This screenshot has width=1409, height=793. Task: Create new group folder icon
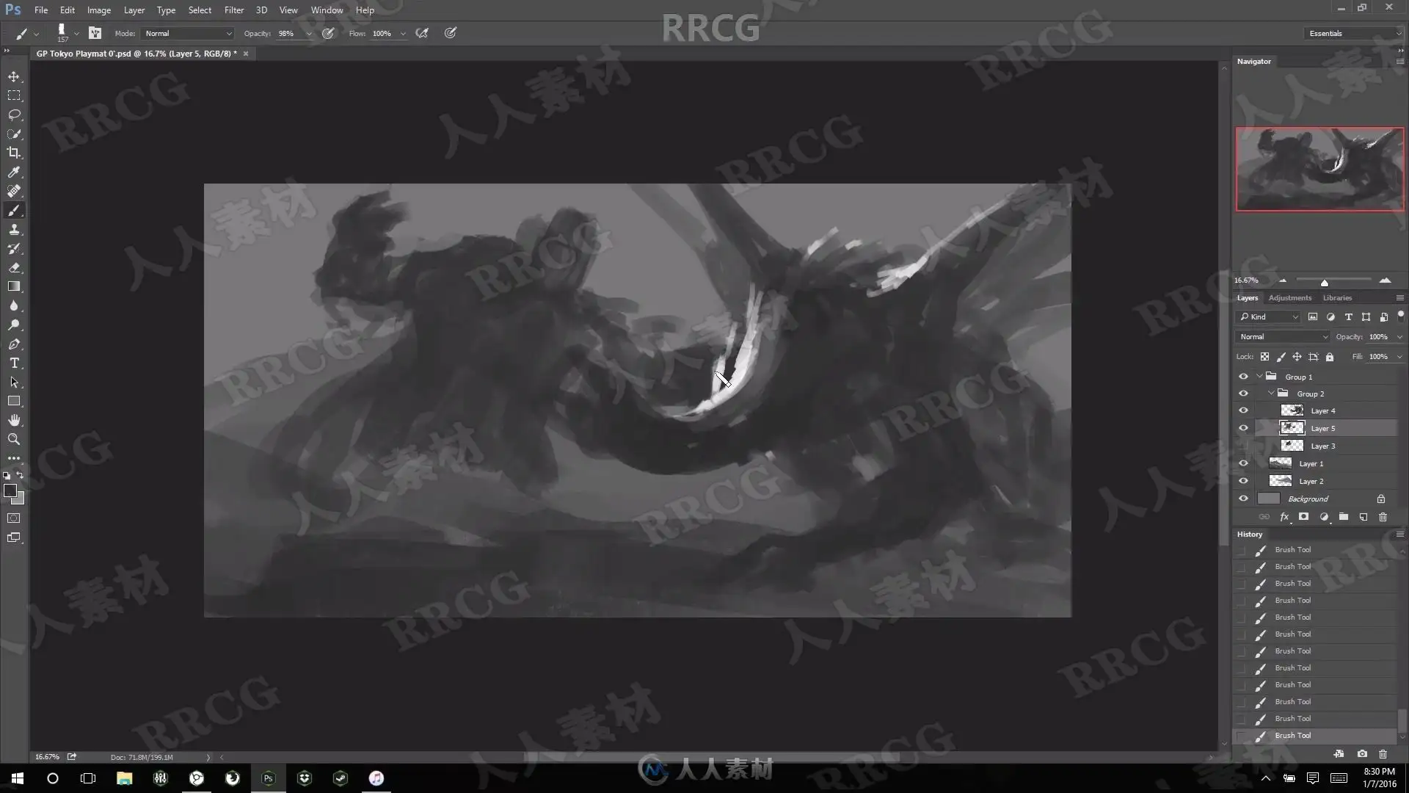1343,517
